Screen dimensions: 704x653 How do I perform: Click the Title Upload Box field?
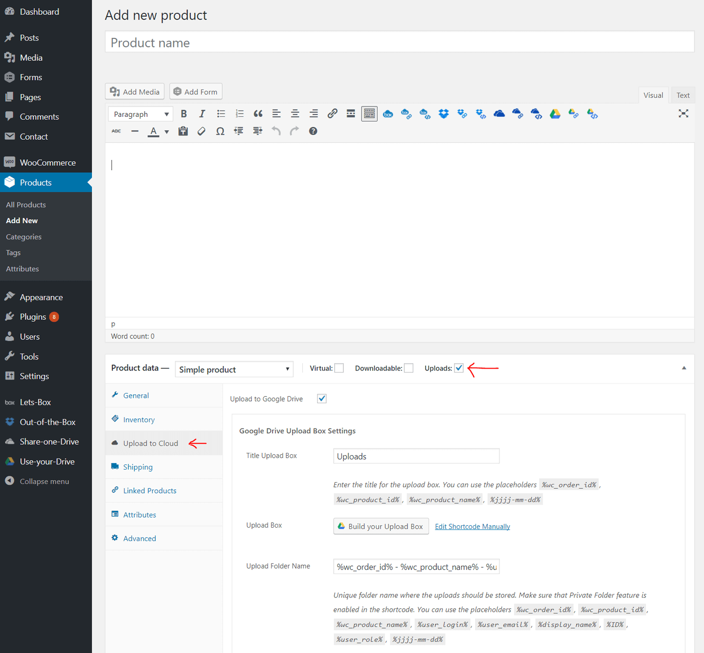tap(416, 456)
